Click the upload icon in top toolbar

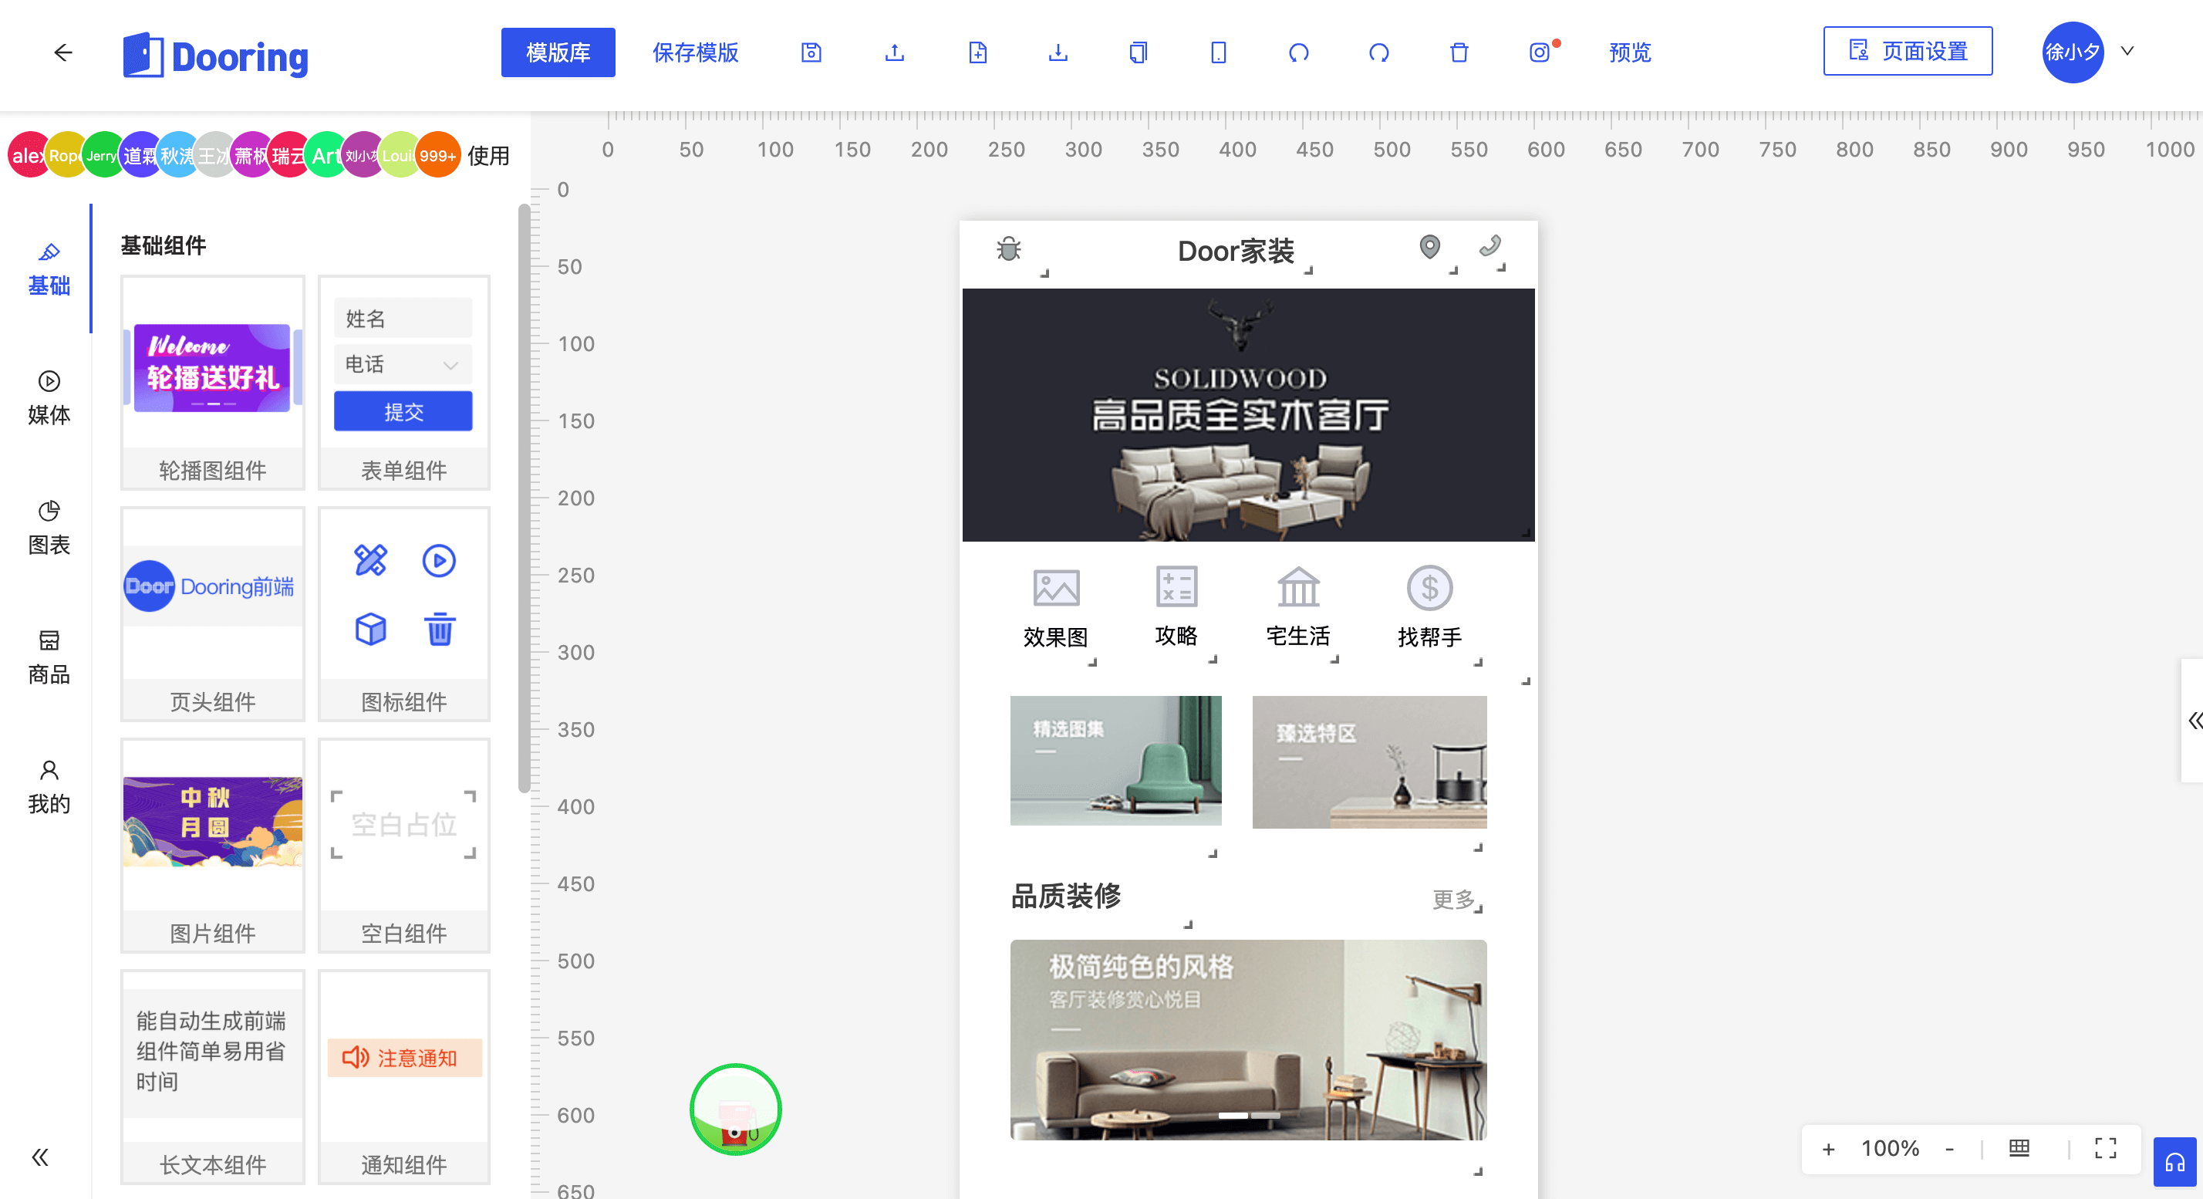[x=894, y=53]
